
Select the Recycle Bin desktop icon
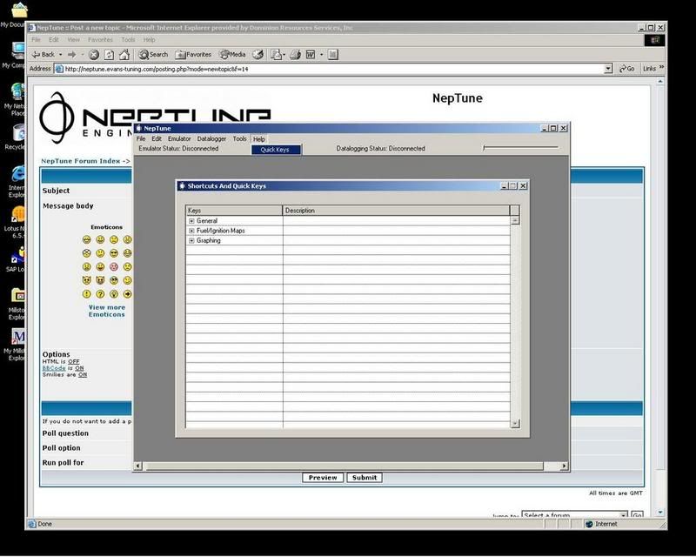point(19,133)
